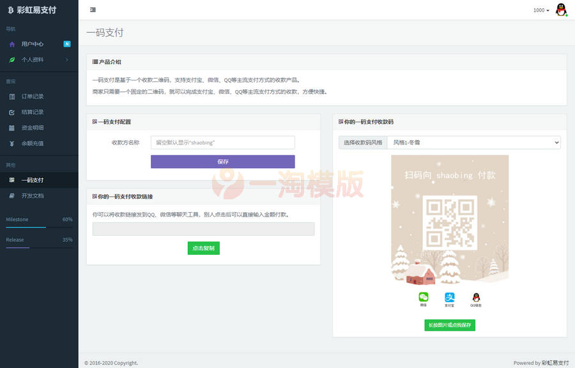Image resolution: width=575 pixels, height=368 pixels.
Task: Click the leaf icon beside 个人资料
Action: click(x=12, y=59)
